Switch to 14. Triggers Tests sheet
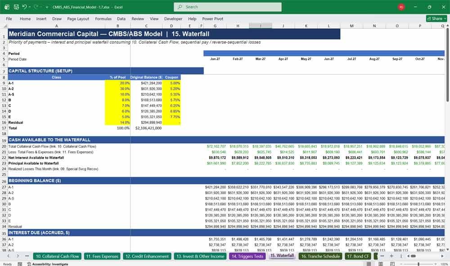The width and height of the screenshot is (450, 266). click(x=247, y=256)
